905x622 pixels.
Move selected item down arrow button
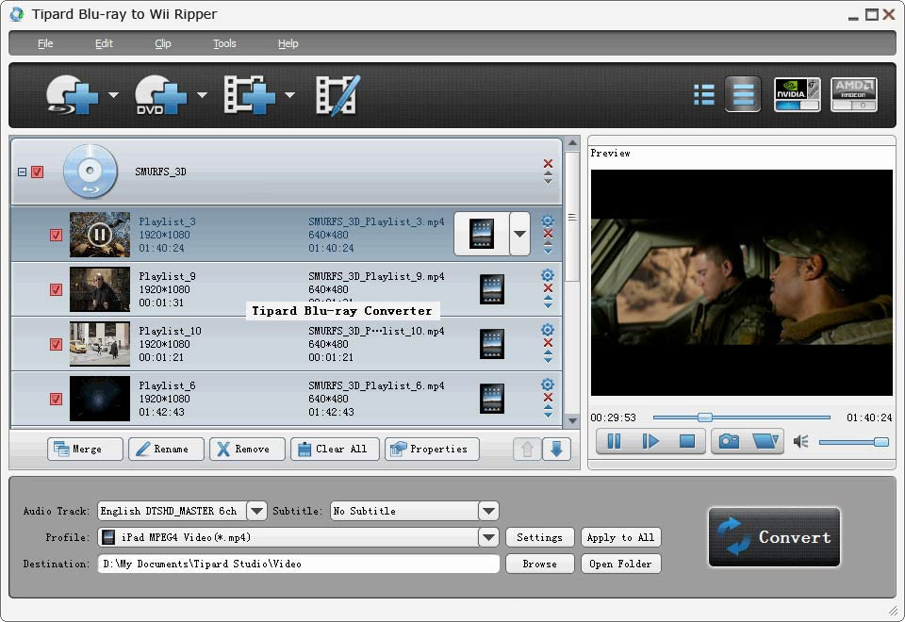point(556,449)
